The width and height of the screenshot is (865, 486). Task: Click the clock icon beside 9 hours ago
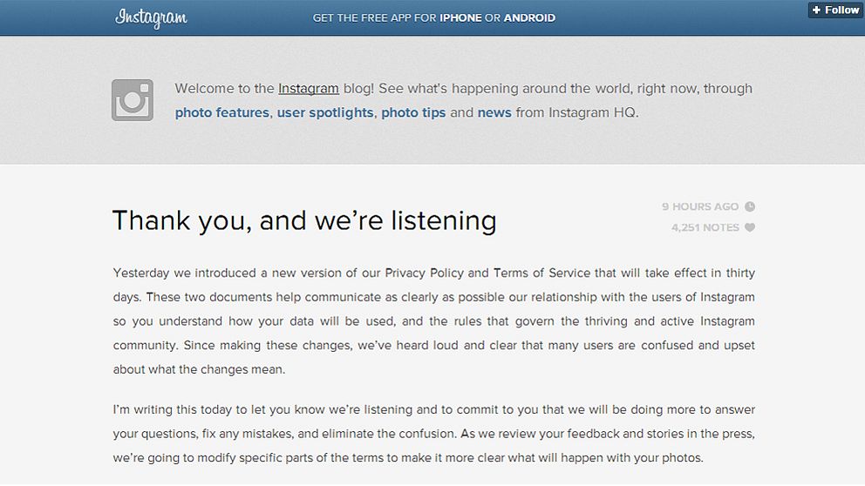750,206
